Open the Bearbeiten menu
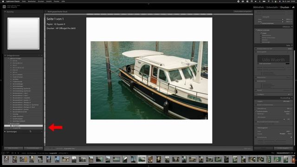Viewport: 297px width, 167px height. pyautogui.click(x=32, y=1)
